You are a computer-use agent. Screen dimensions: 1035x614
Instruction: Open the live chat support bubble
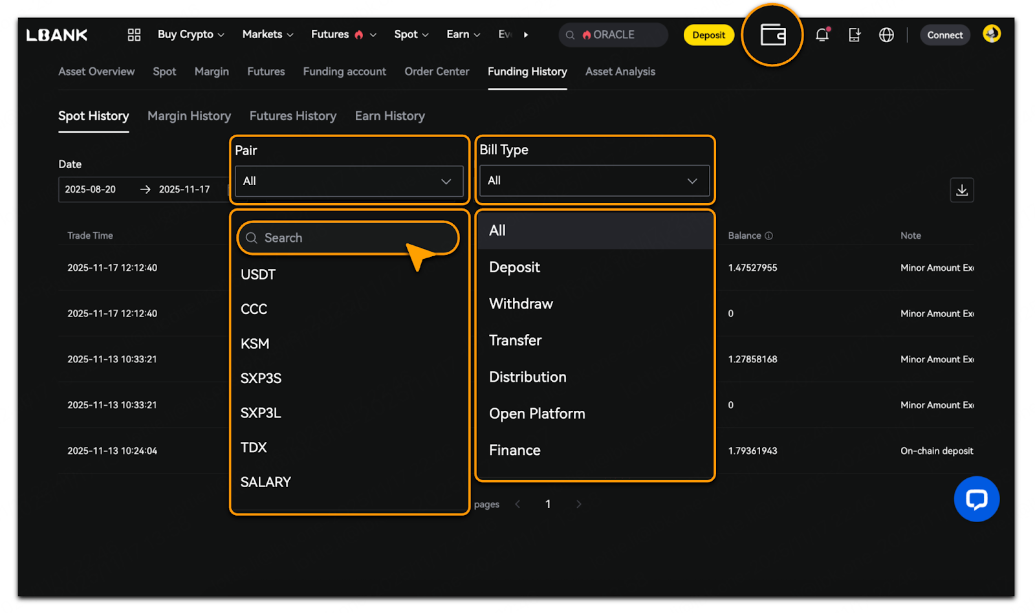[x=976, y=499]
